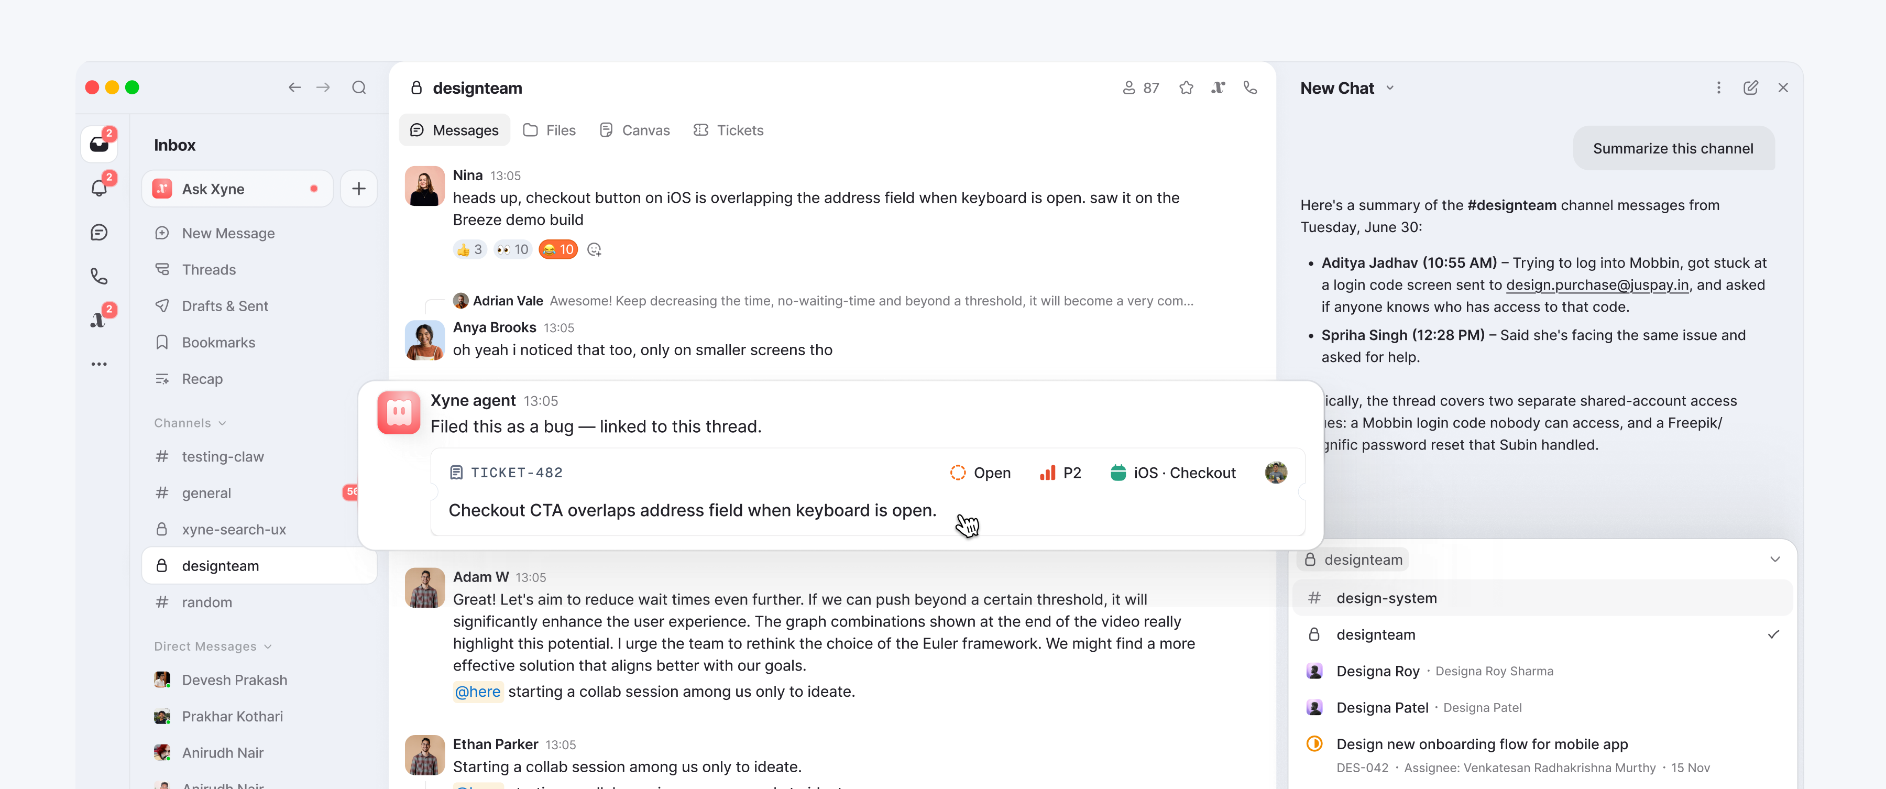
Task: Open Ask Xyne
Action: [236, 189]
